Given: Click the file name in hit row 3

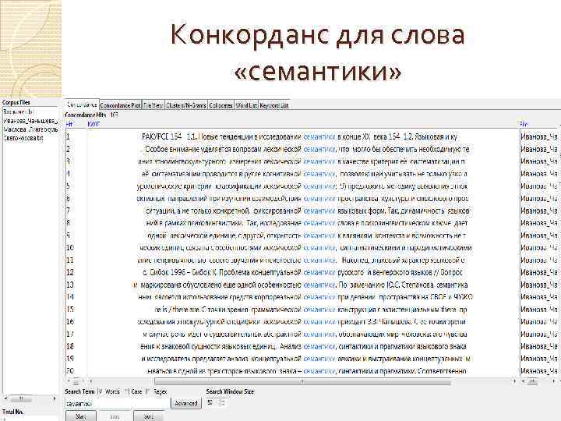Looking at the screenshot, I should pos(539,161).
